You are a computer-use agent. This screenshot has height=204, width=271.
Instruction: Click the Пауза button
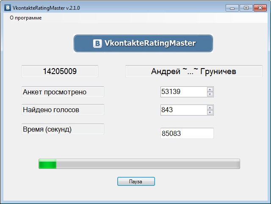click(x=136, y=182)
